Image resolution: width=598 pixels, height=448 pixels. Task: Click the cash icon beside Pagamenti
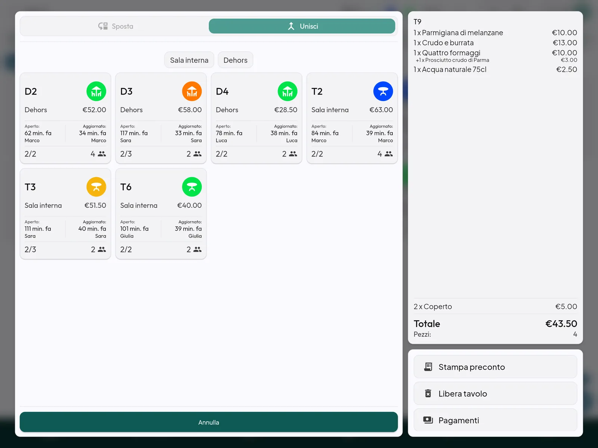pos(428,420)
